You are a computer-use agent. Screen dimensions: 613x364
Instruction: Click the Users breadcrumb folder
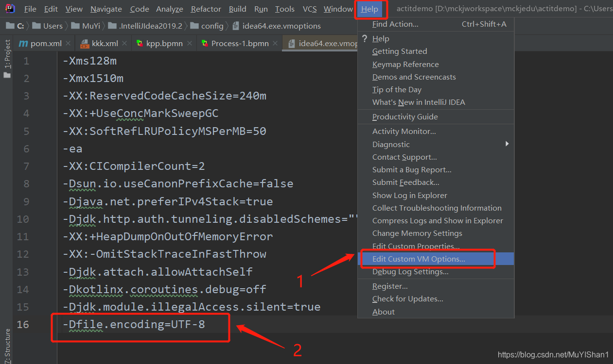(x=48, y=26)
